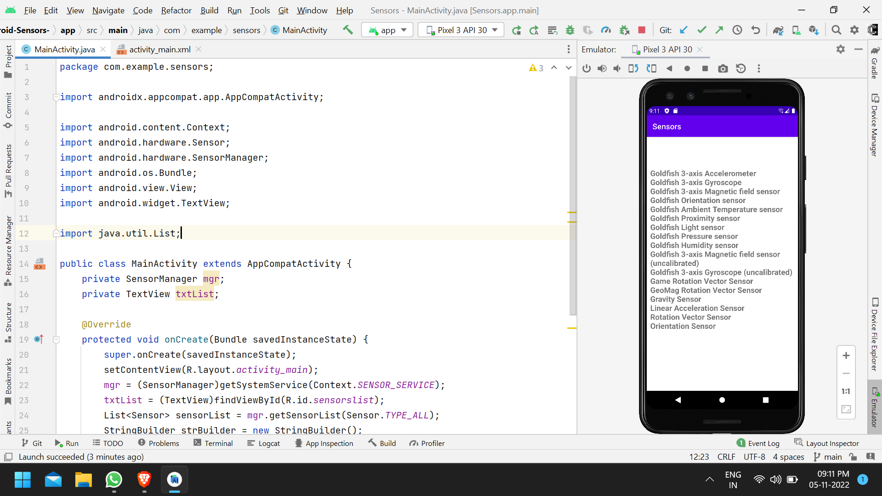Switch to activity_main.xml tab
The height and width of the screenshot is (496, 882).
click(x=159, y=49)
